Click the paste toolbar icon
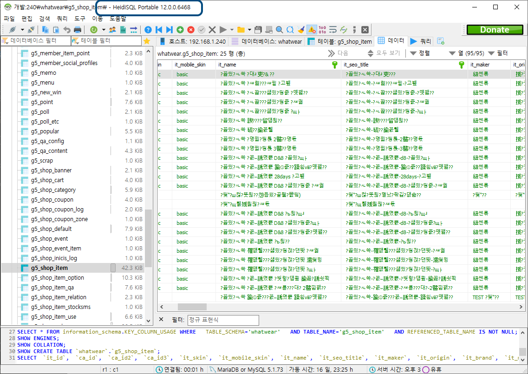This screenshot has height=374, width=528. 56,30
